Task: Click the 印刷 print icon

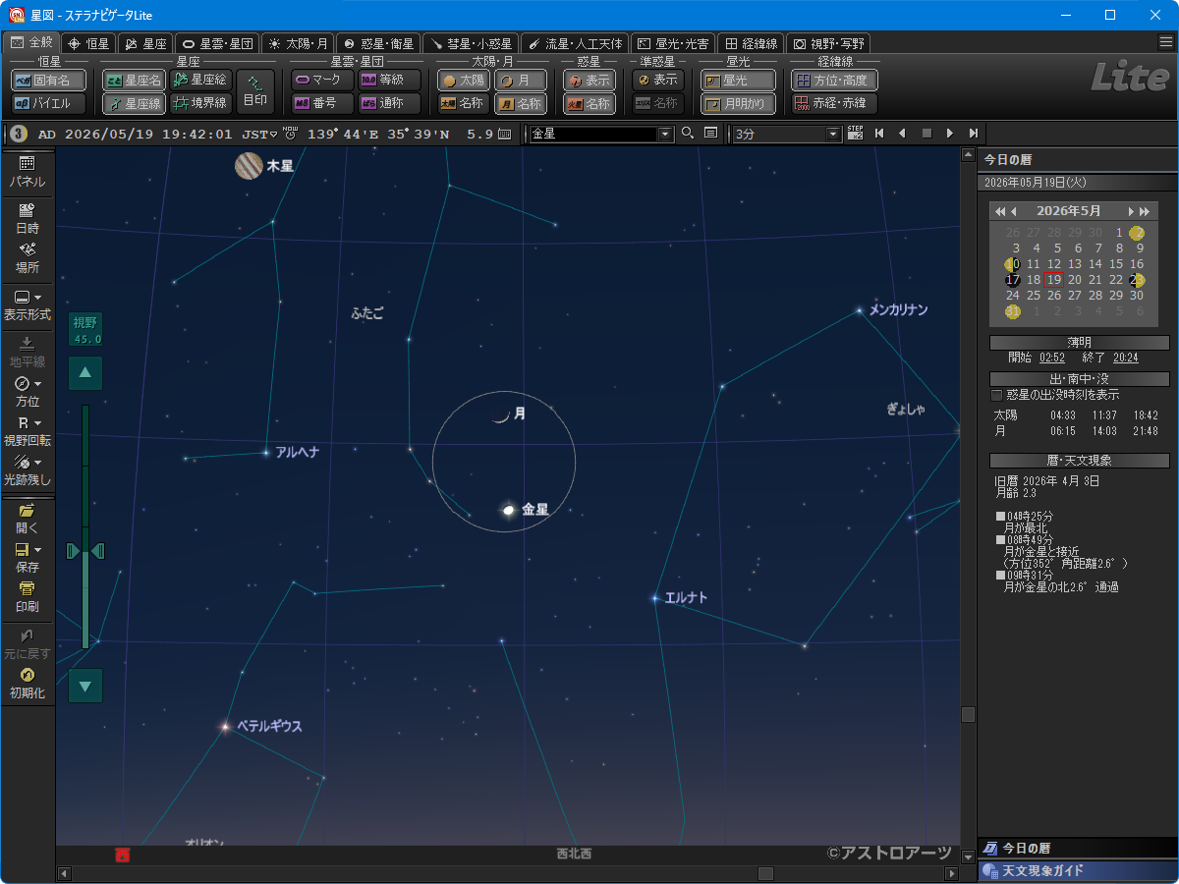Action: click(x=27, y=590)
